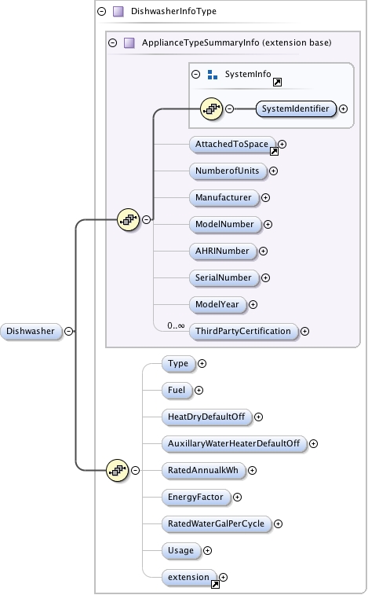Select the Manufacturer element box
The height and width of the screenshot is (595, 368).
(224, 198)
